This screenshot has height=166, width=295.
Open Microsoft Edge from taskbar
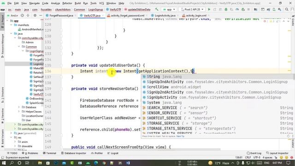coord(96,163)
